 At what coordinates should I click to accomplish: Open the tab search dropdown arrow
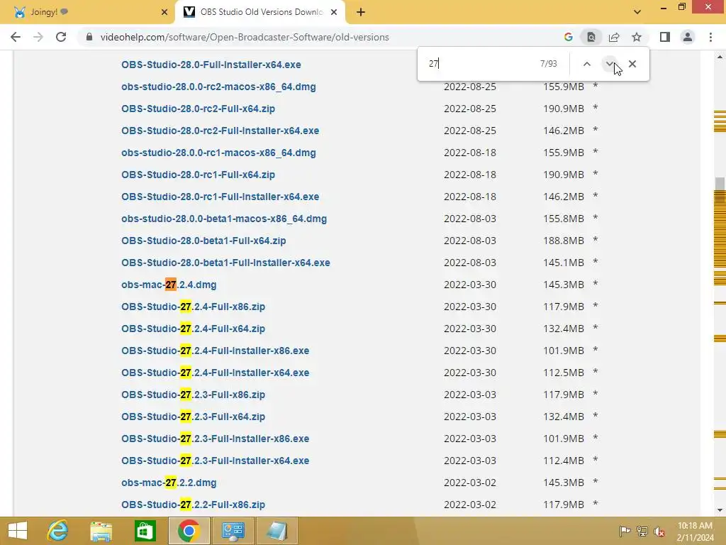[637, 12]
